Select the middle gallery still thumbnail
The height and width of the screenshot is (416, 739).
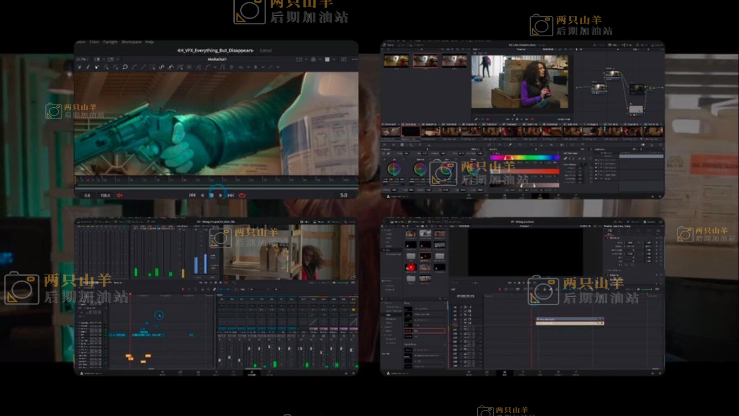(x=425, y=61)
